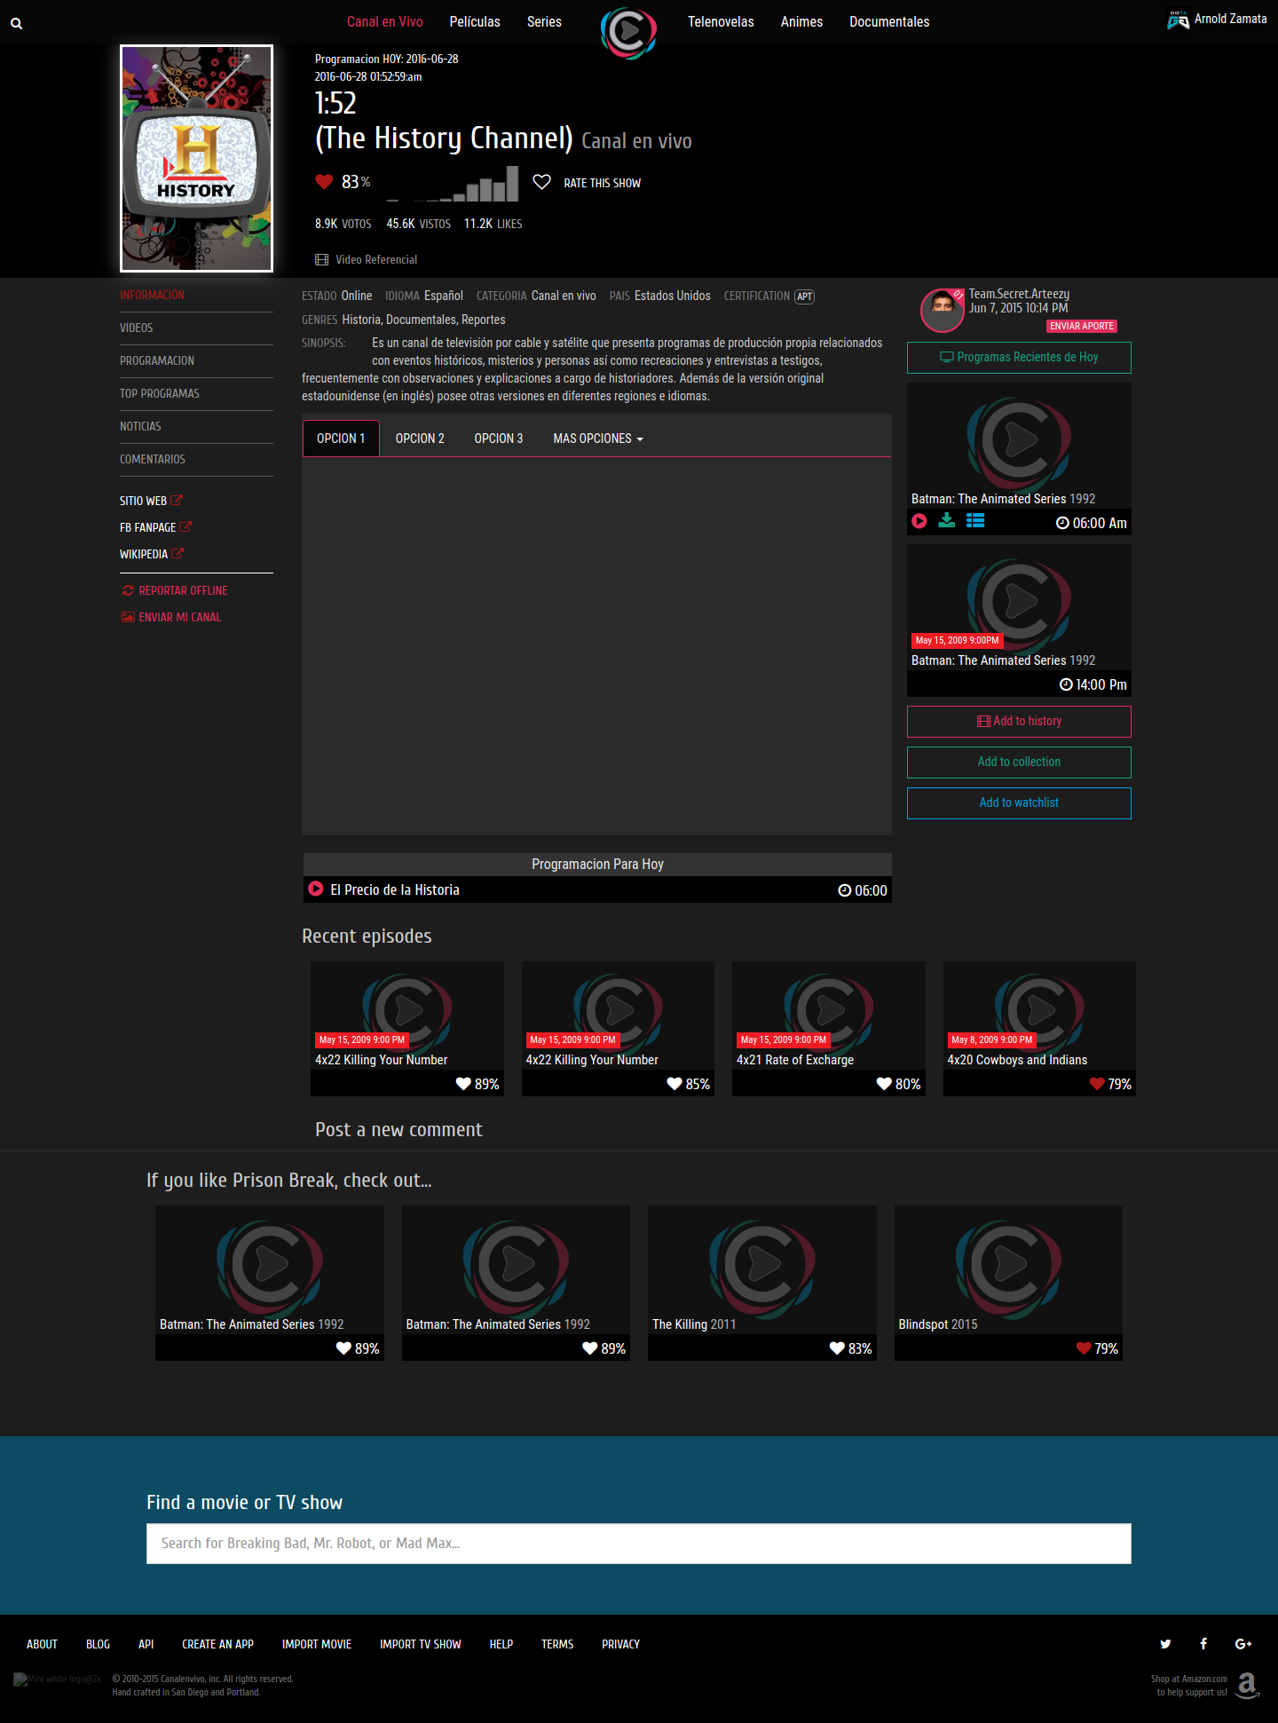The image size is (1278, 1723).
Task: Click Add to watchlist button
Action: pyautogui.click(x=1019, y=803)
